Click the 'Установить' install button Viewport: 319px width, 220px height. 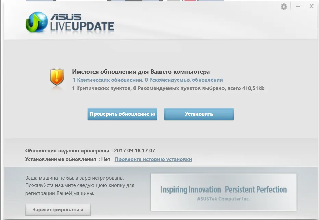point(199,114)
